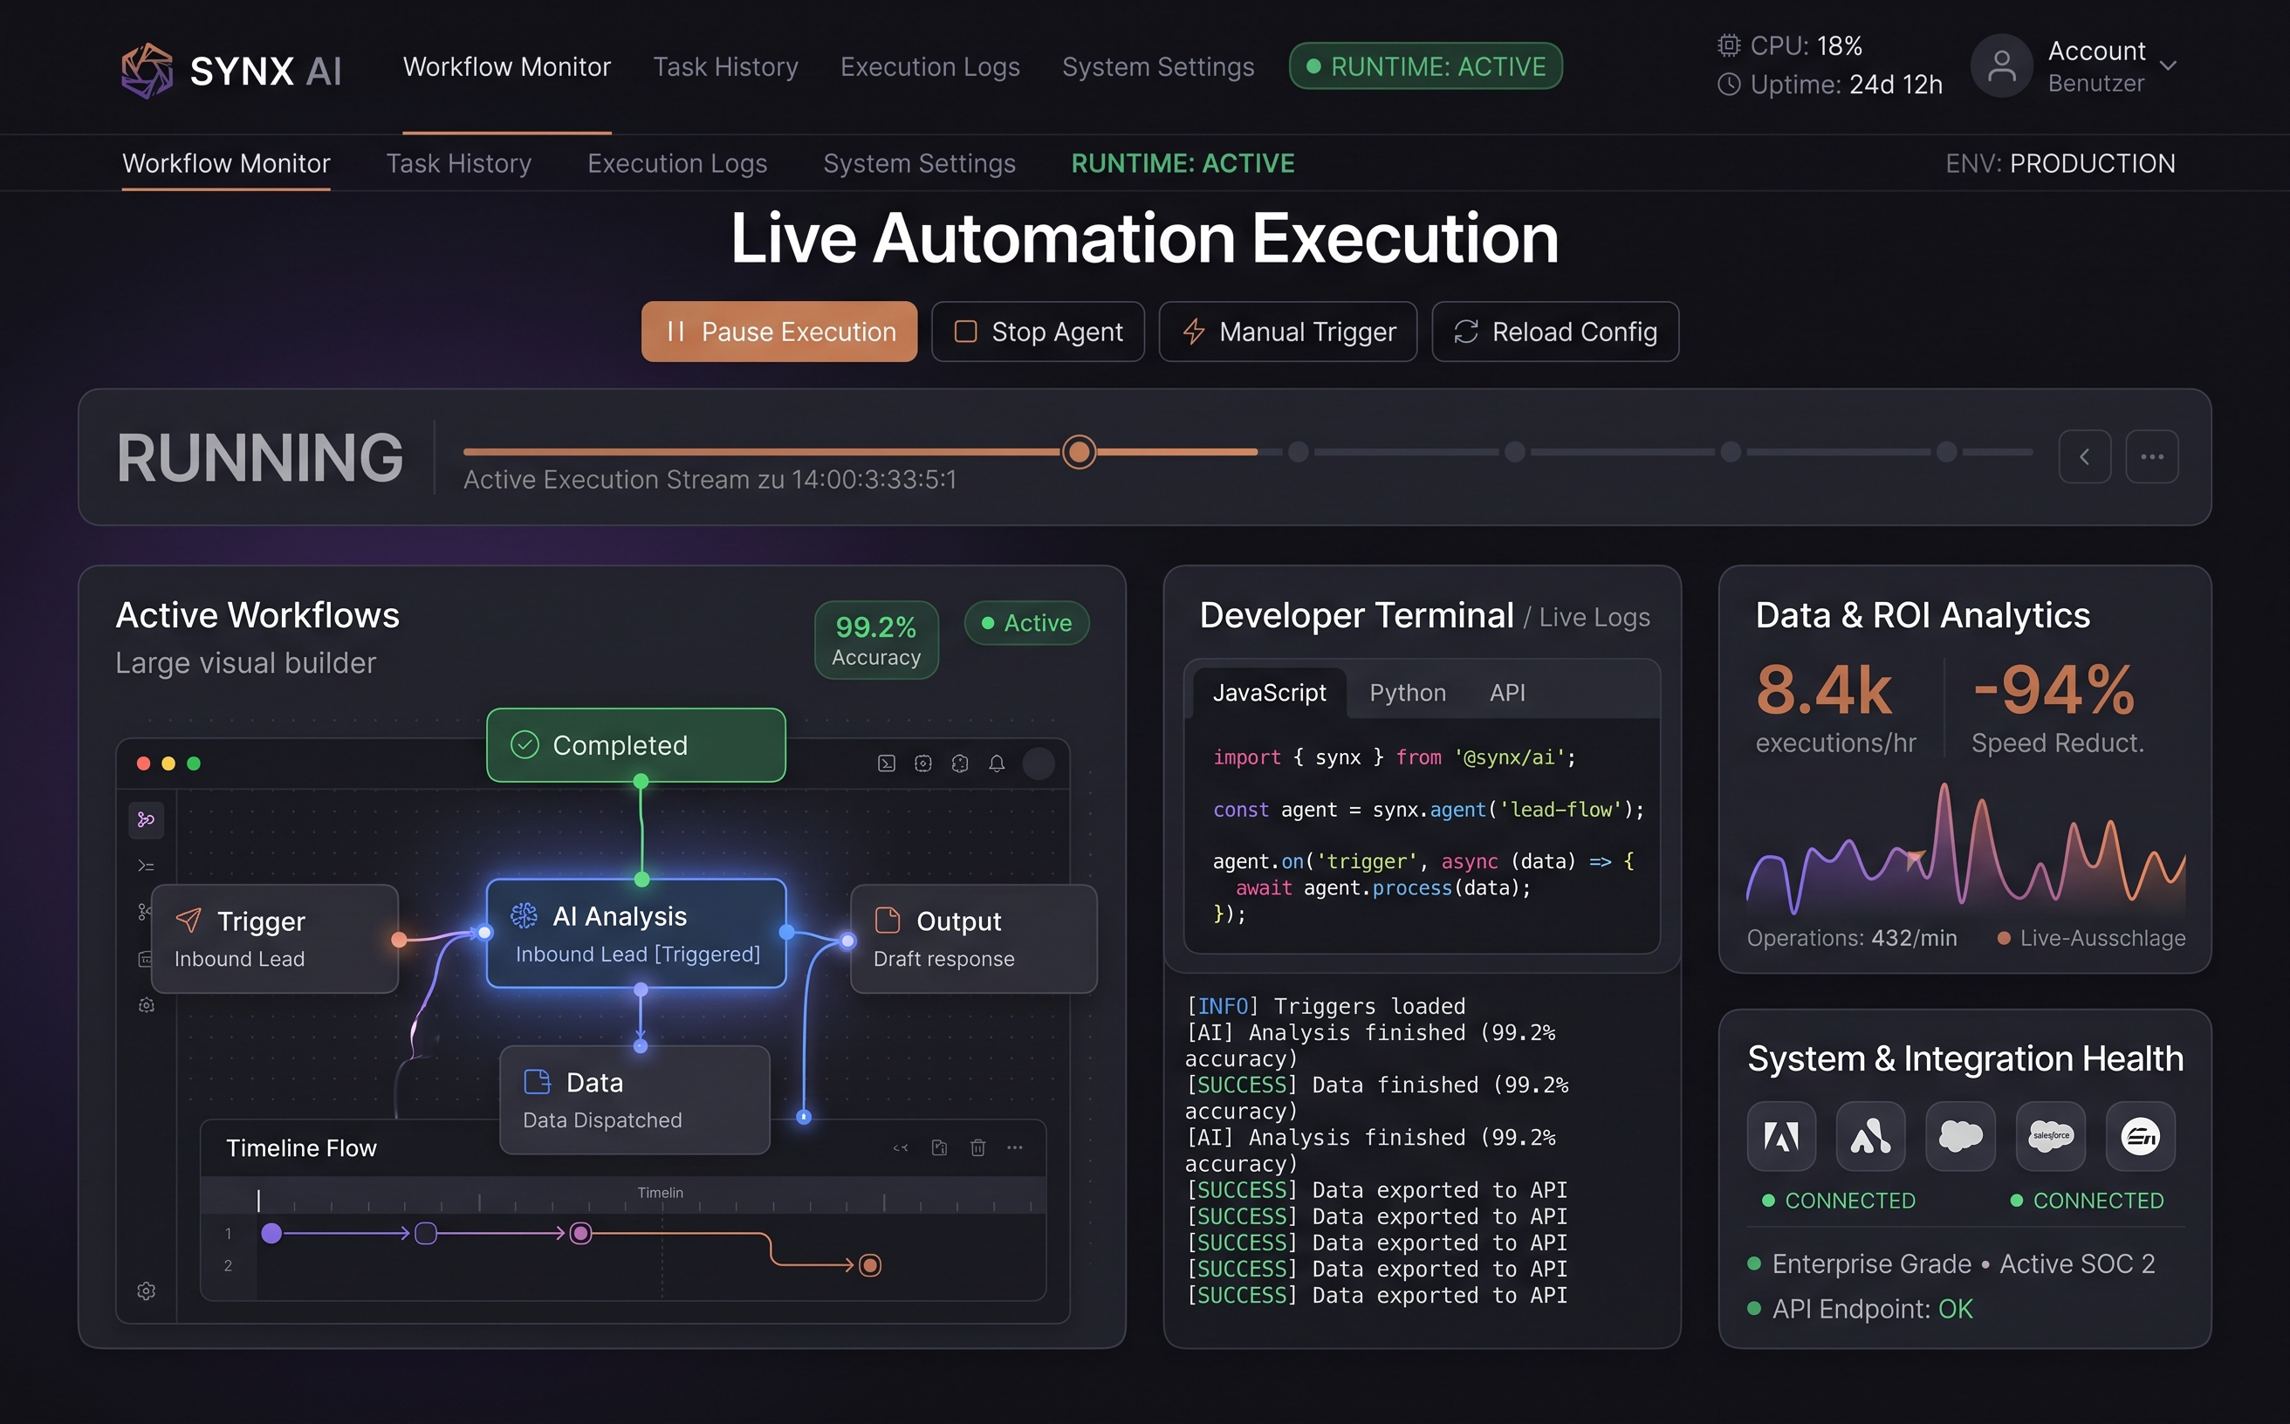This screenshot has width=2290, height=1424.
Task: Open the gear icon at builder sidebar bottom
Action: click(x=146, y=1290)
